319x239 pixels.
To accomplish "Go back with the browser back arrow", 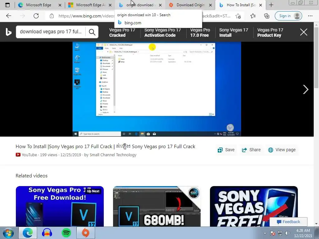I will pos(8,16).
